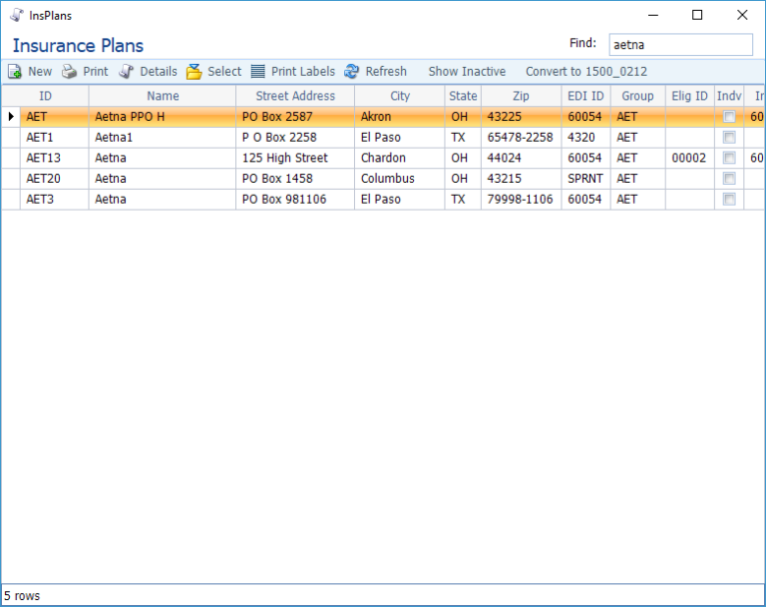This screenshot has width=766, height=607.
Task: Click the Select text button
Action: pos(224,72)
